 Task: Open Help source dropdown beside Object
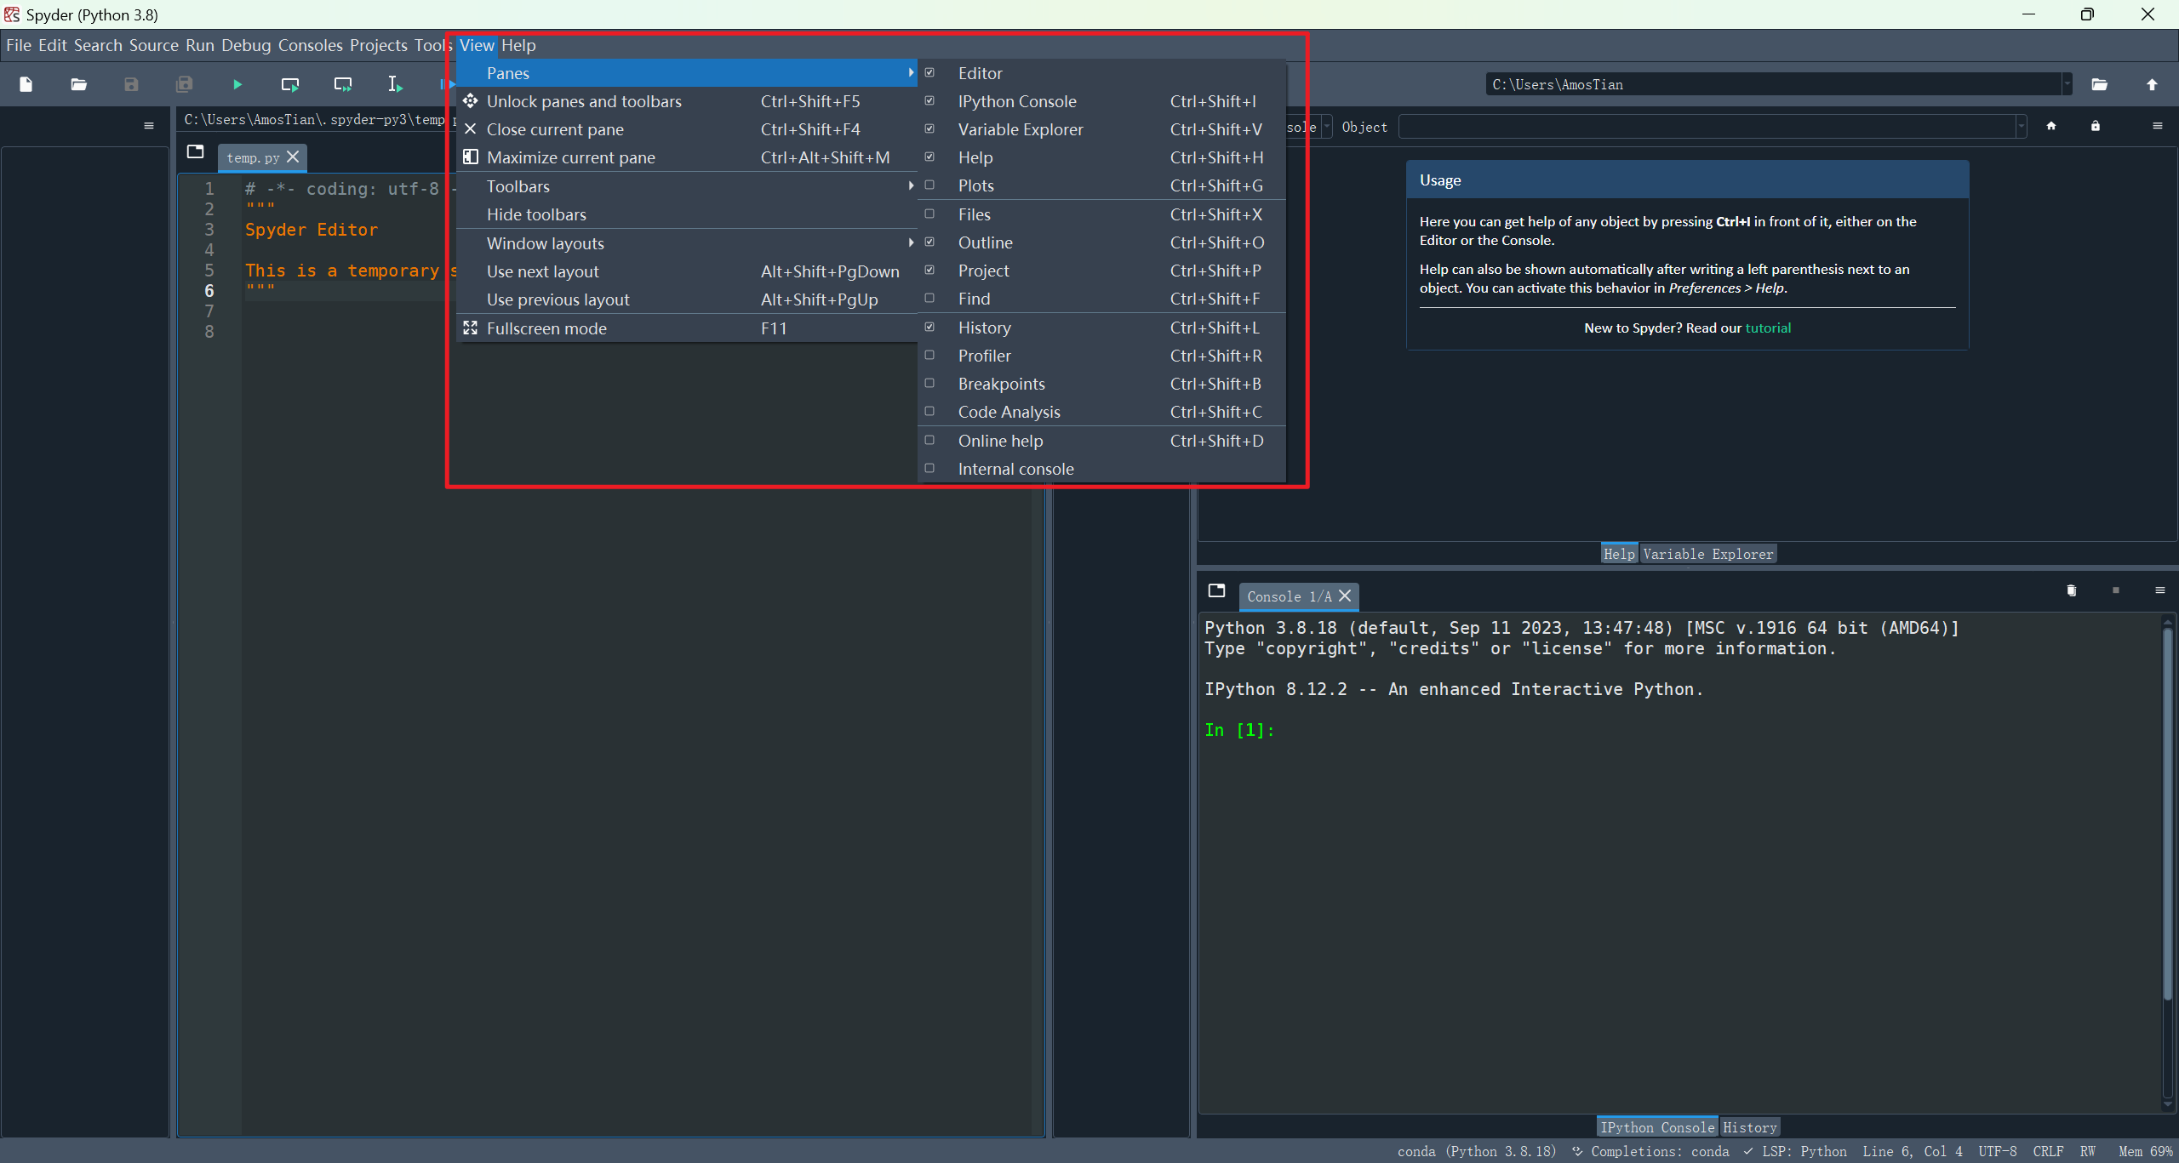click(x=1327, y=127)
